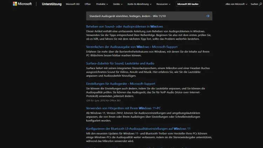Expand the Produkte dropdown
263x148 pixels.
(x=102, y=4)
